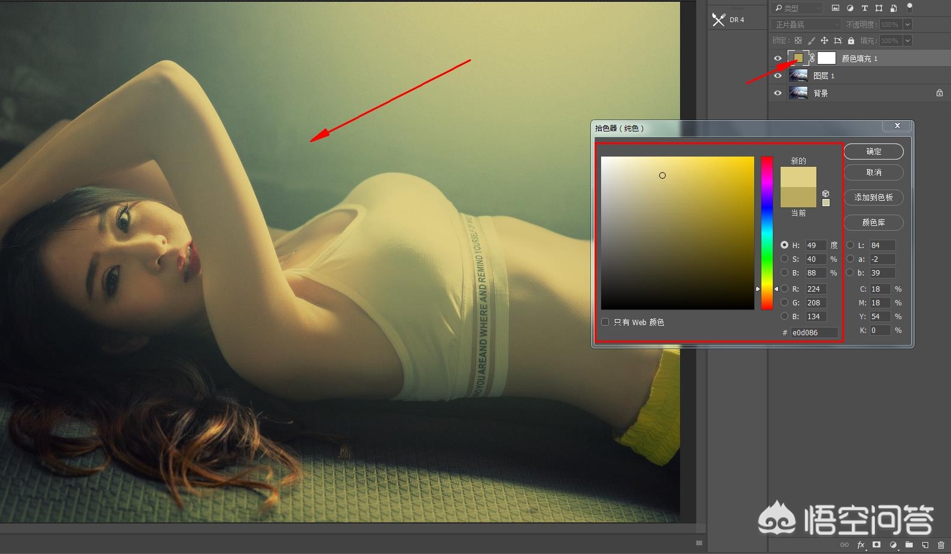Enable the 只有 Web 颜色 checkbox
Image resolution: width=951 pixels, height=554 pixels.
(605, 322)
